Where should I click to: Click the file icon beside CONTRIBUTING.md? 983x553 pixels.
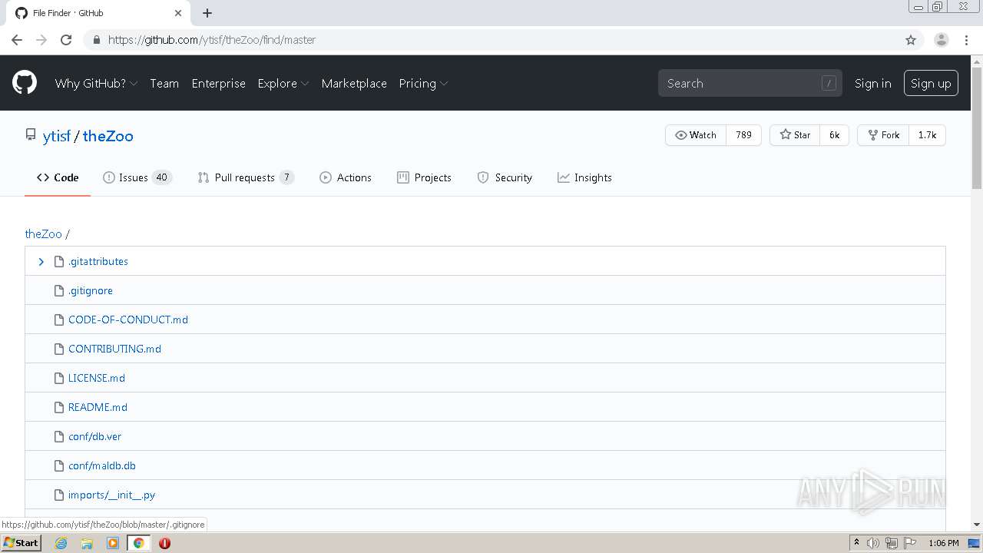tap(59, 349)
